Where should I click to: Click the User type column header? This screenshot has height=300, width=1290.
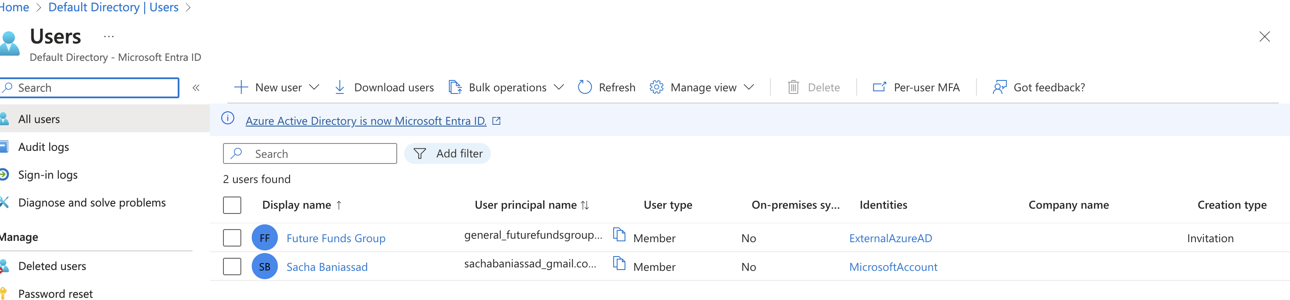668,206
